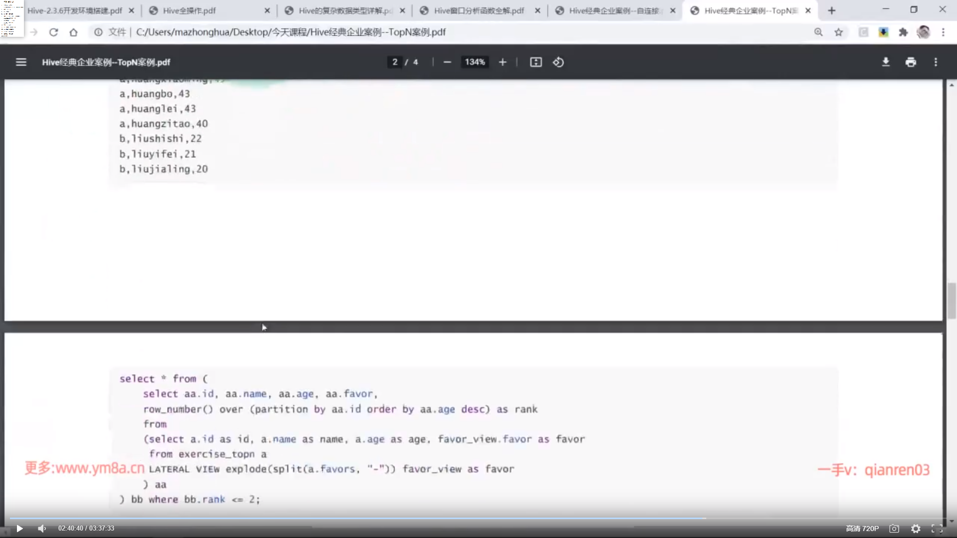Mute the video player volume
This screenshot has height=538, width=957.
click(x=42, y=529)
